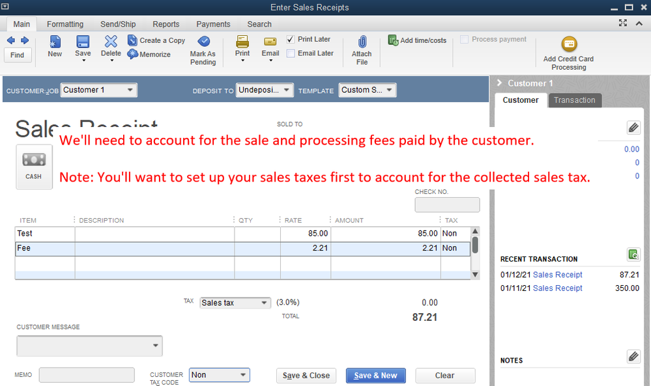Click the Save disk icon
This screenshot has width=651, height=386.
(x=83, y=42)
